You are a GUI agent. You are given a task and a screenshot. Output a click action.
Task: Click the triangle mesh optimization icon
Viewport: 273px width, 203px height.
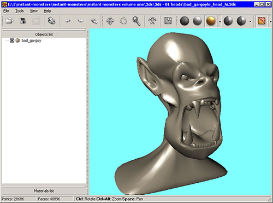point(168,21)
